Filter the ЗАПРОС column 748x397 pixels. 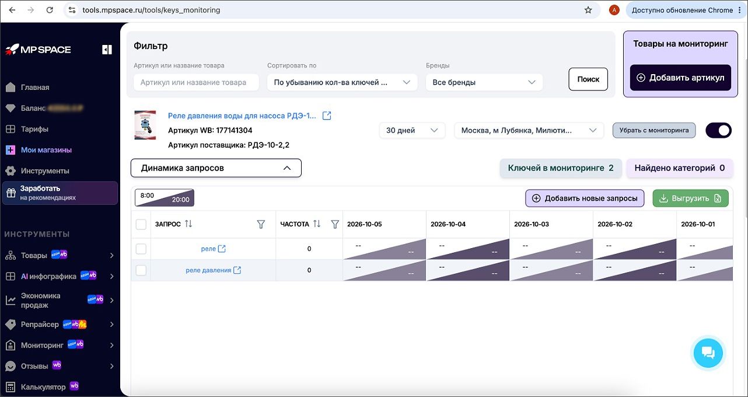(261, 224)
